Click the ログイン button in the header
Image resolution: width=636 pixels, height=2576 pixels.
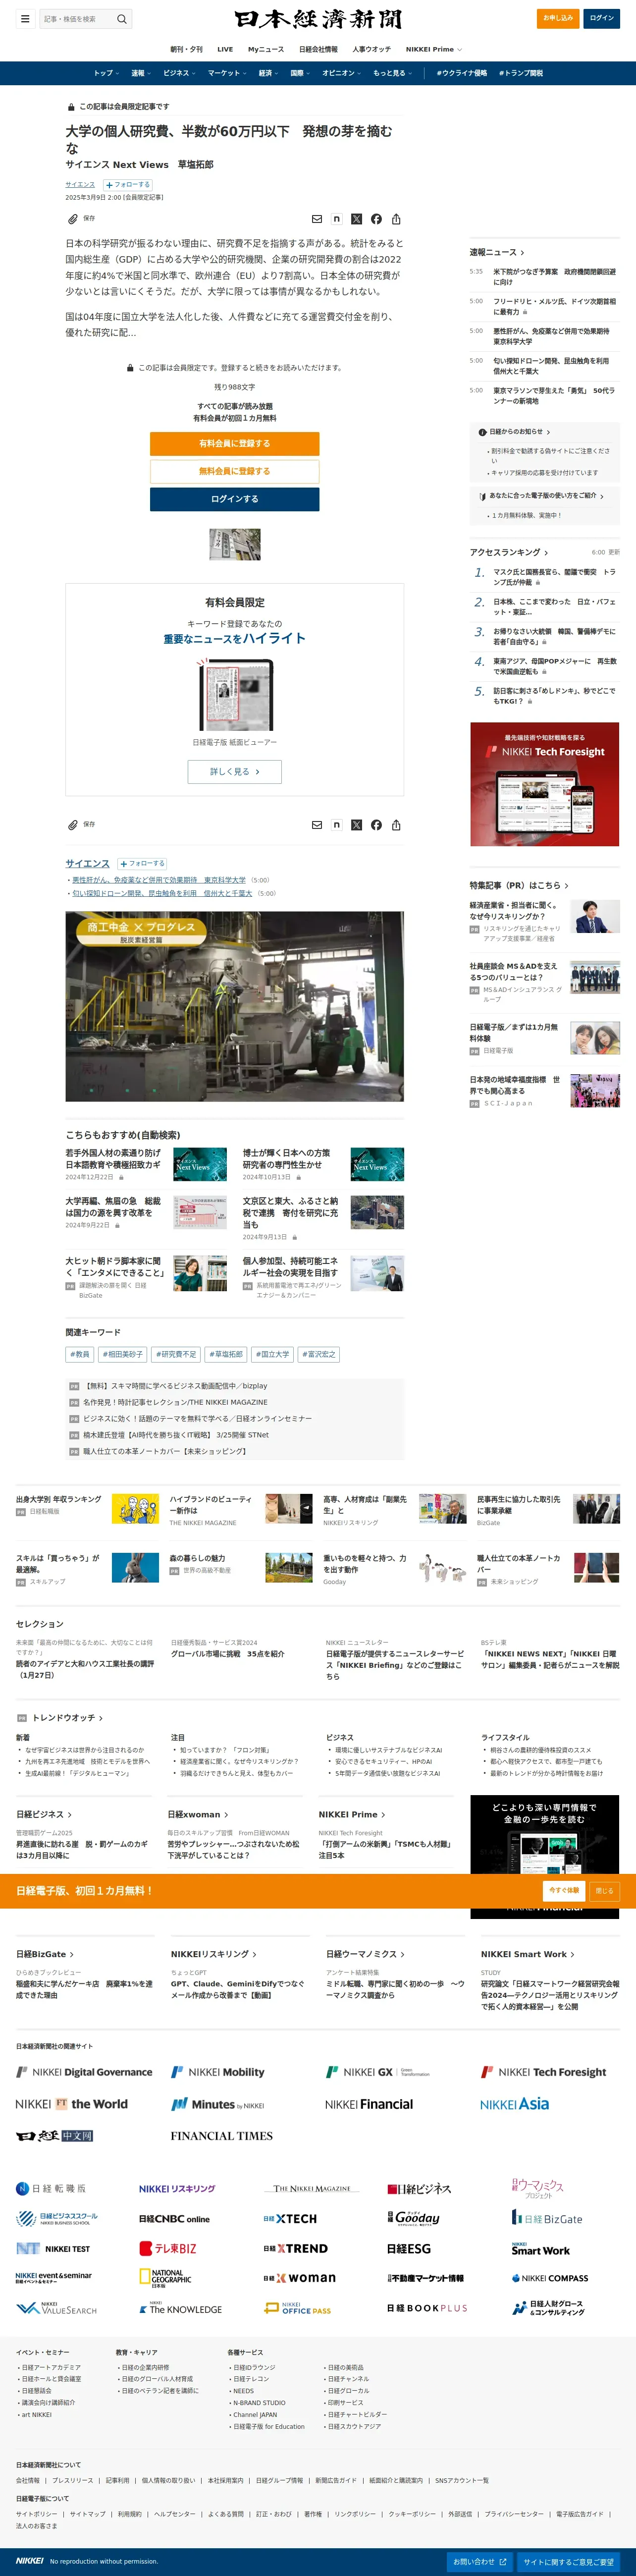(602, 18)
